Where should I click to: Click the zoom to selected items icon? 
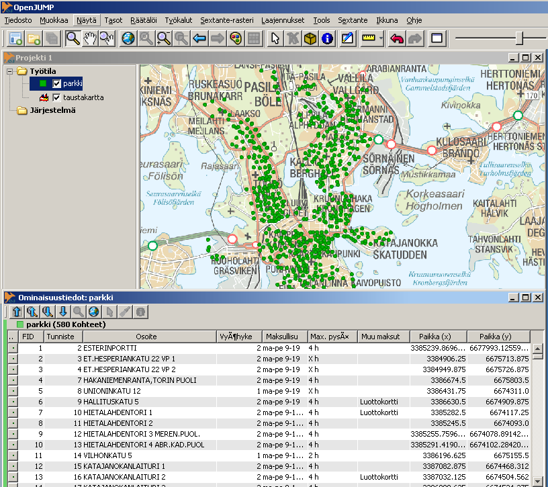point(146,38)
